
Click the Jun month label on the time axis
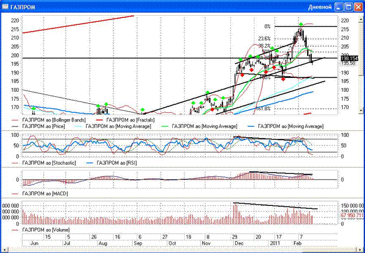click(34, 243)
